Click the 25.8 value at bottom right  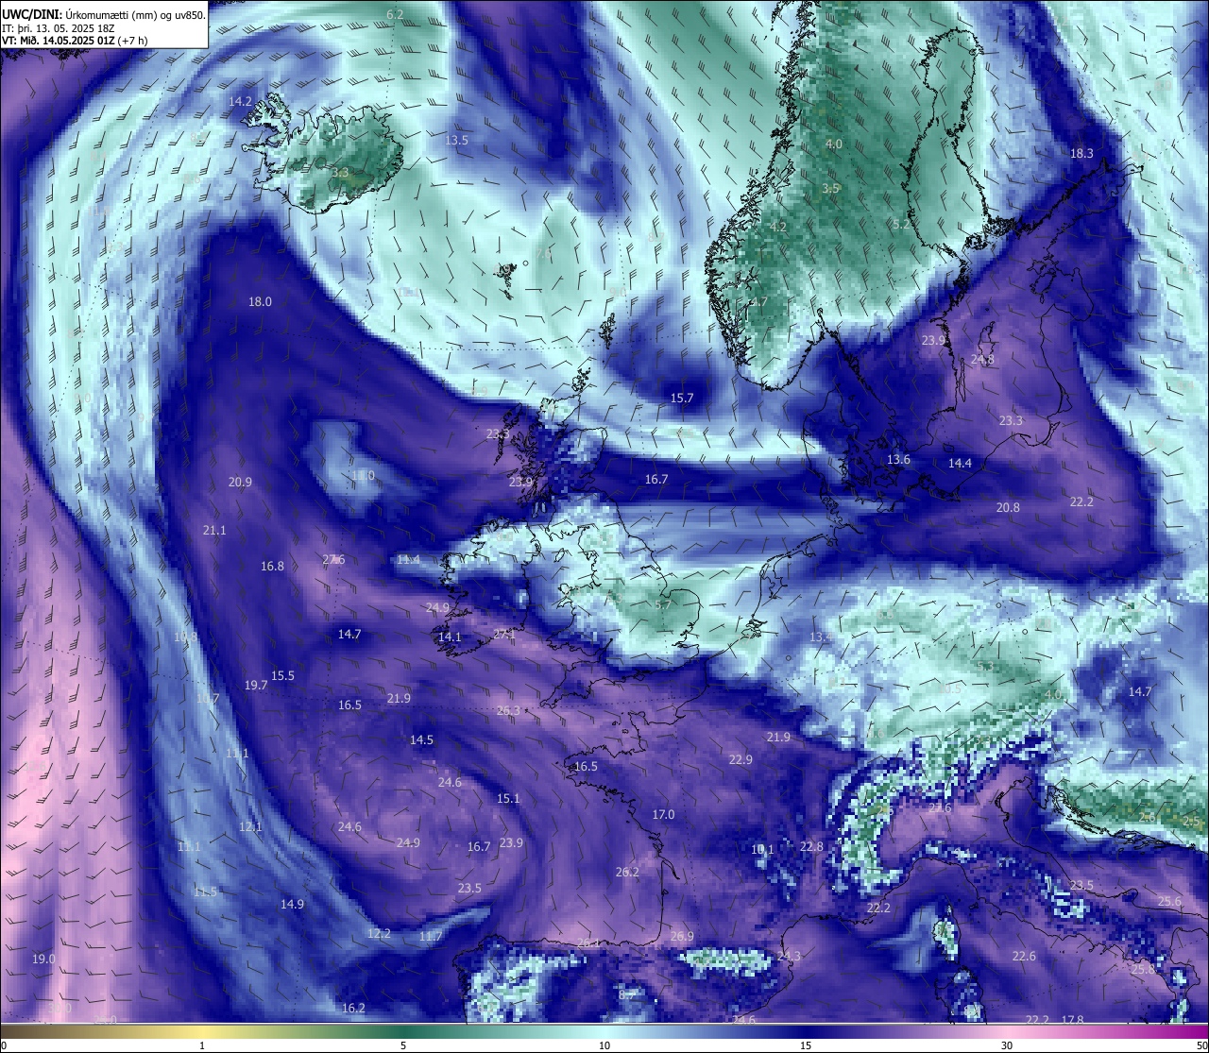1143,969
